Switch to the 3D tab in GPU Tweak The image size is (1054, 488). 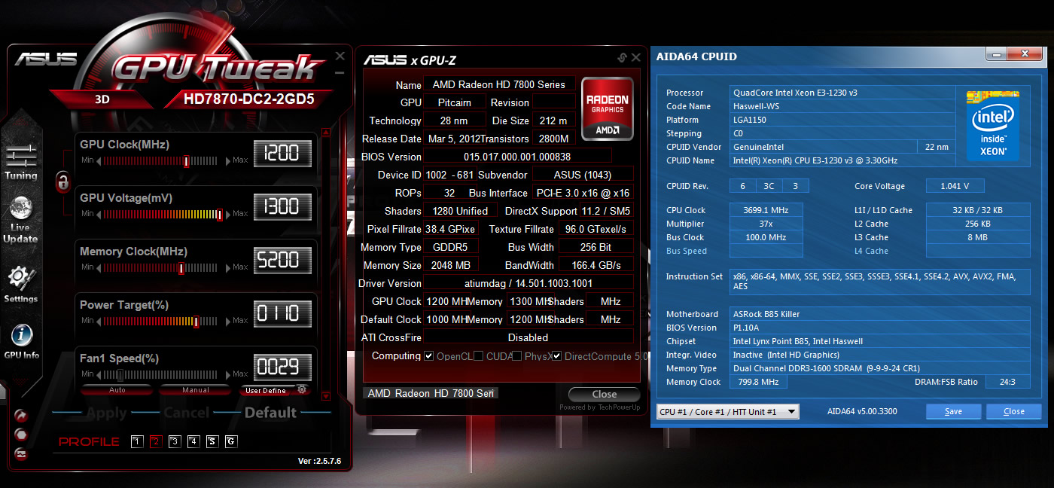tap(103, 99)
